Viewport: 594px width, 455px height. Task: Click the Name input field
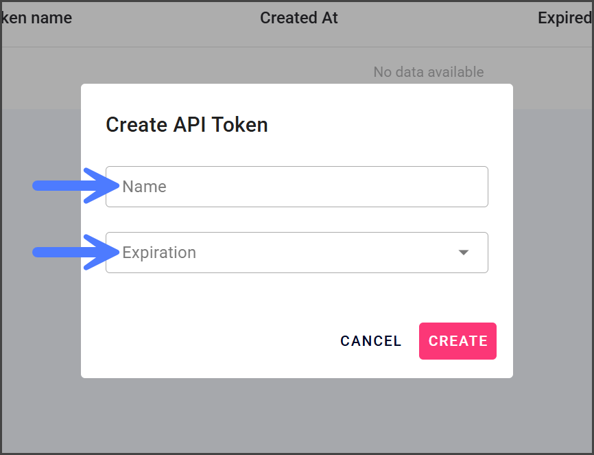click(x=296, y=187)
